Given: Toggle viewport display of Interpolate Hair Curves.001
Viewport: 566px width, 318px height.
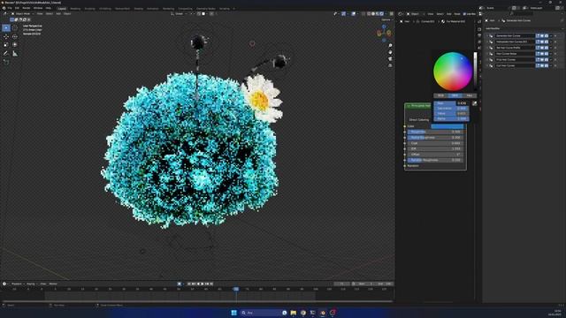Looking at the screenshot, I should (542, 42).
